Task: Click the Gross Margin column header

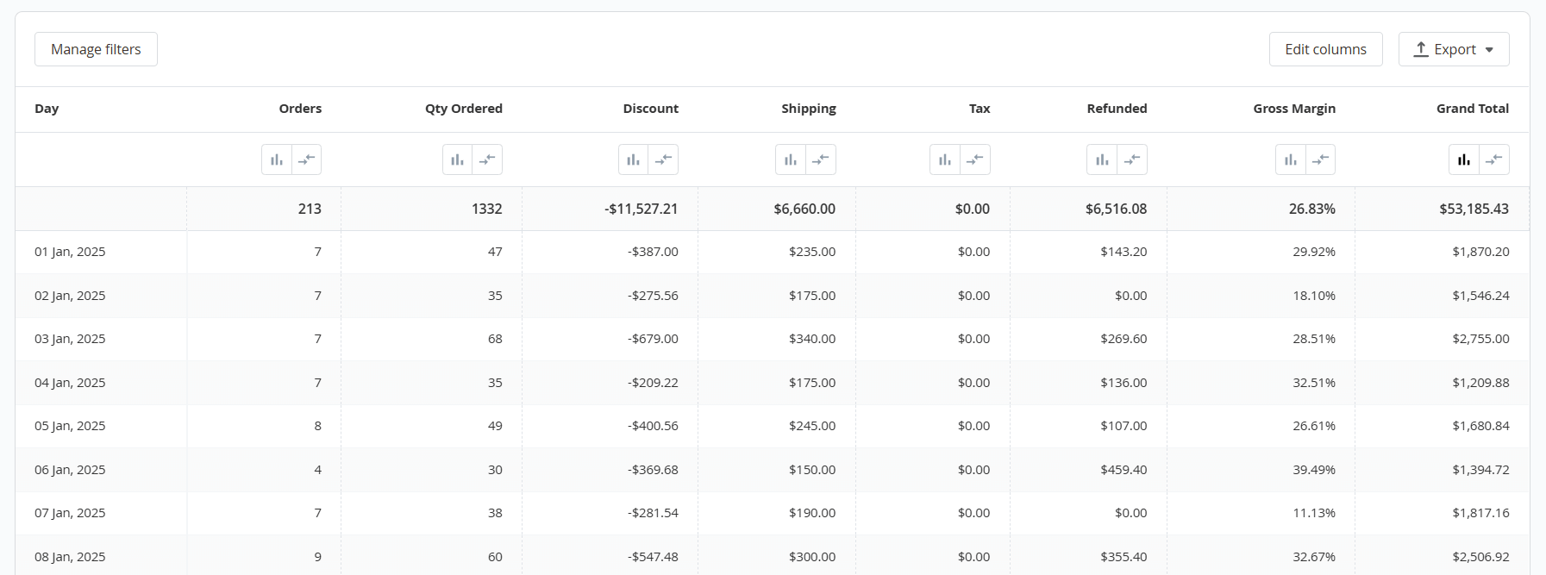Action: pos(1293,109)
